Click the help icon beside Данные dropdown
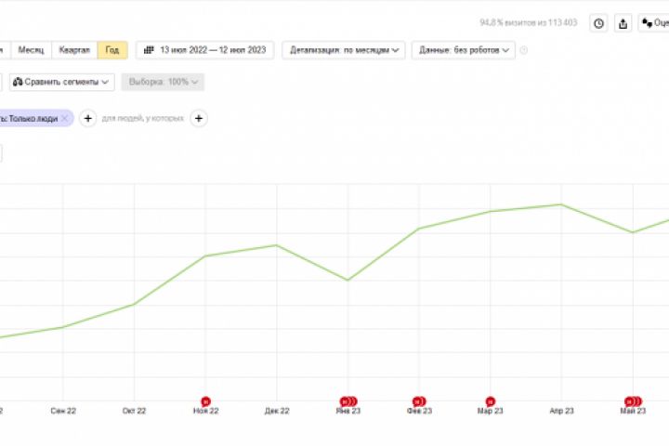The width and height of the screenshot is (669, 446). coord(523,50)
